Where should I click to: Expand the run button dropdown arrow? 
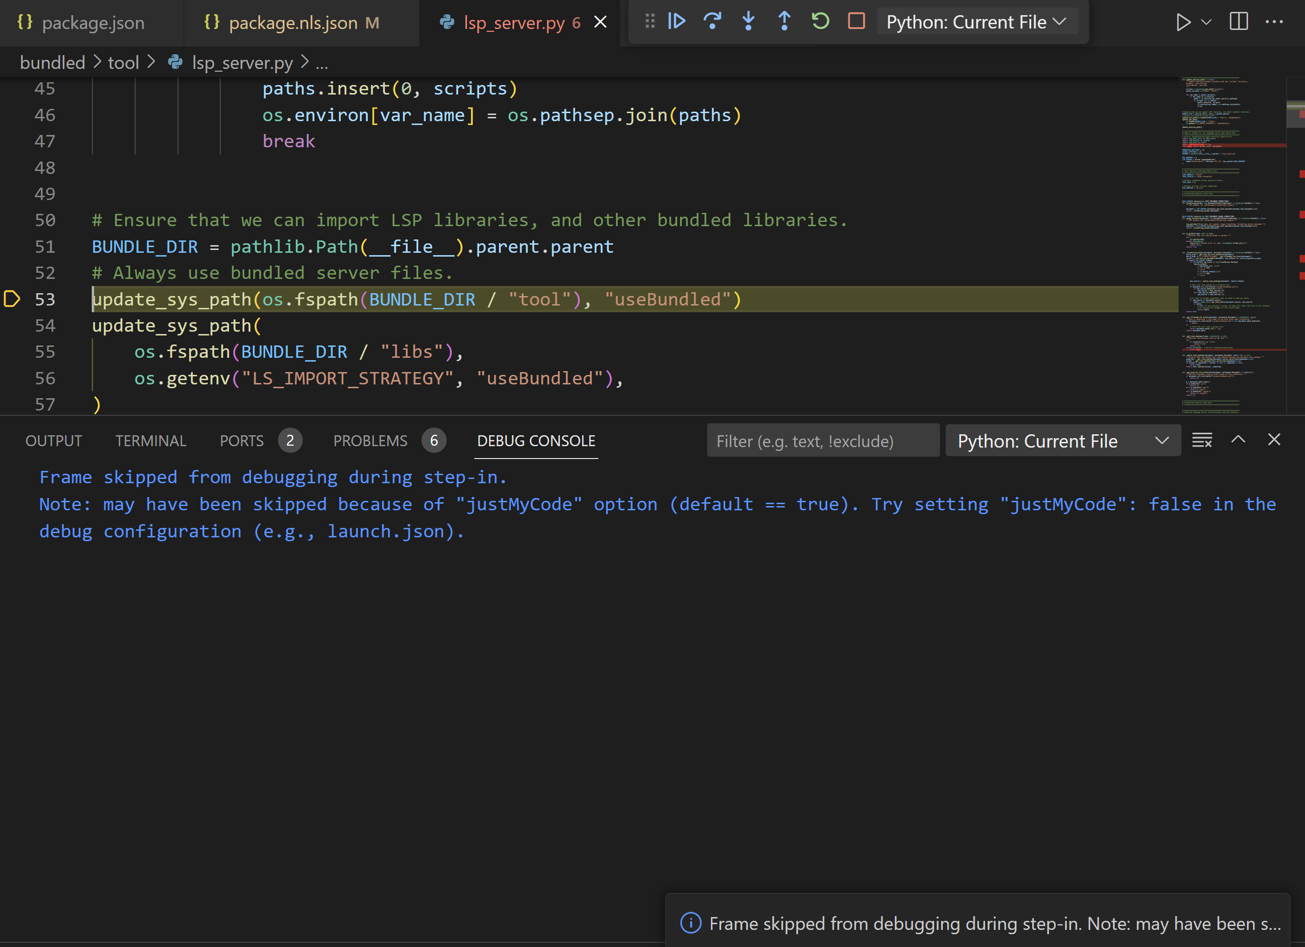point(1207,22)
